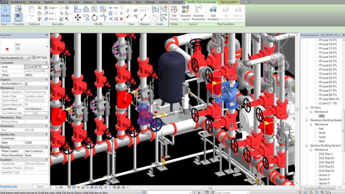The image size is (345, 194).
Task: Click the Edit Type button
Action: click(39, 57)
